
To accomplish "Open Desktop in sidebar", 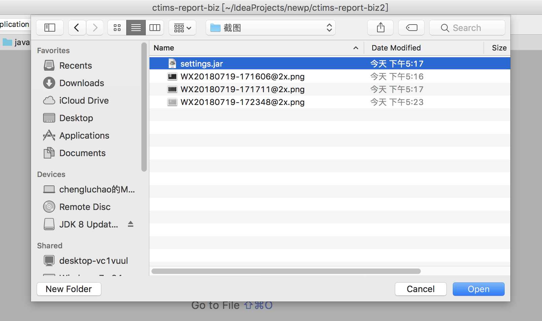I will coord(76,118).
